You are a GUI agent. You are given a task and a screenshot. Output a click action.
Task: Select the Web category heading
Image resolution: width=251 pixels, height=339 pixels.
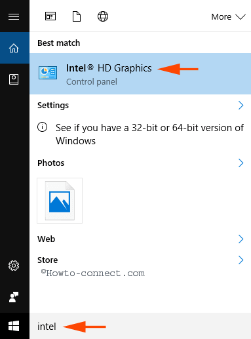(x=47, y=239)
